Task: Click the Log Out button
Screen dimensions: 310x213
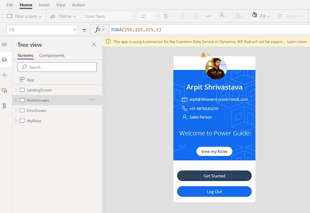Action: click(214, 192)
